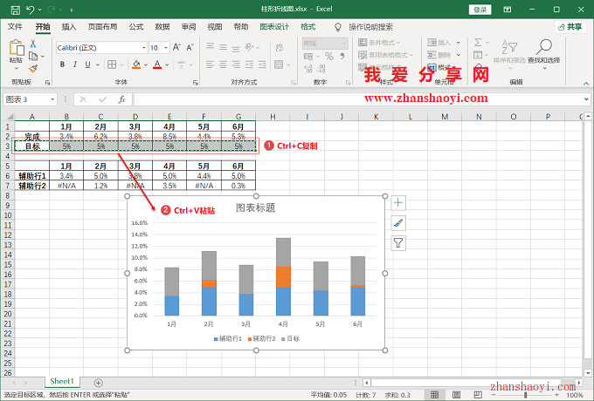Image resolution: width=594 pixels, height=401 pixels.
Task: Switch to the Page Layout tab
Action: [102, 27]
